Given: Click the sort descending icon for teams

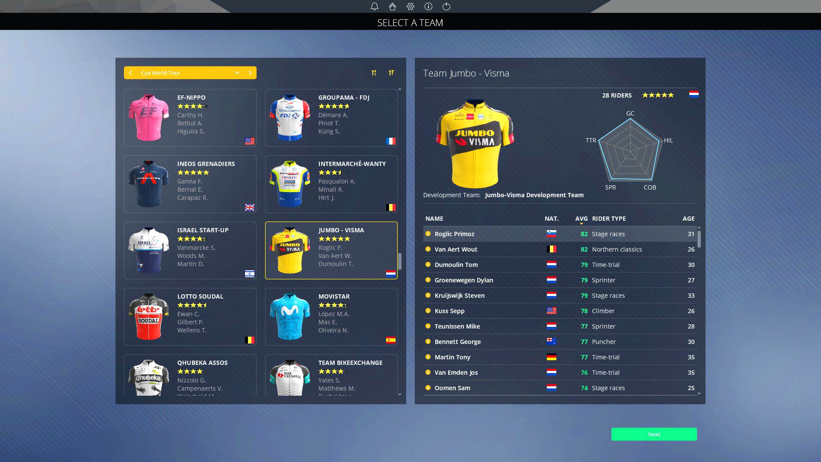Looking at the screenshot, I should tap(391, 72).
